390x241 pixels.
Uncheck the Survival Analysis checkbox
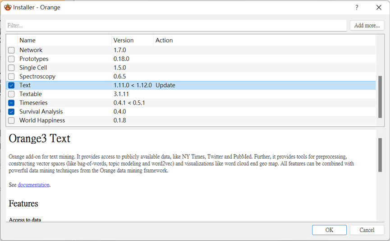click(11, 112)
